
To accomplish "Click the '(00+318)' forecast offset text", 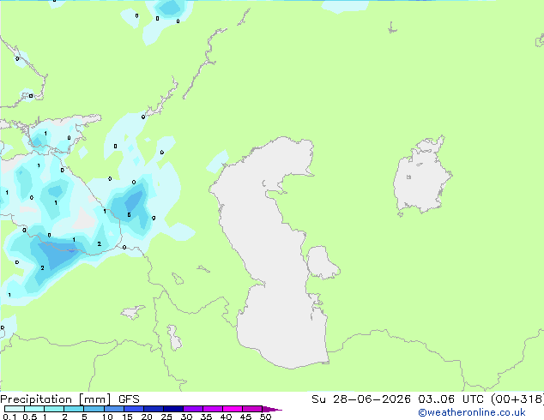I will click(517, 399).
